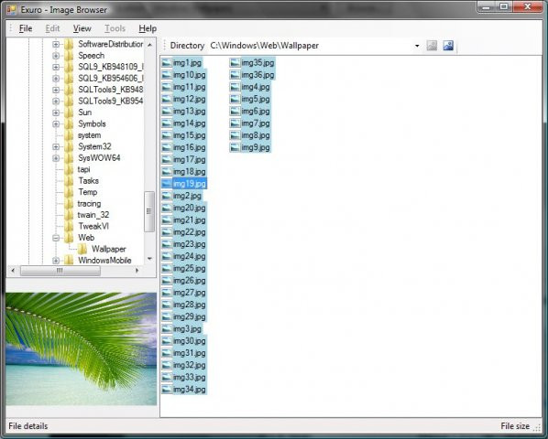Click the Directory path field
This screenshot has width=548, height=439.
point(314,46)
